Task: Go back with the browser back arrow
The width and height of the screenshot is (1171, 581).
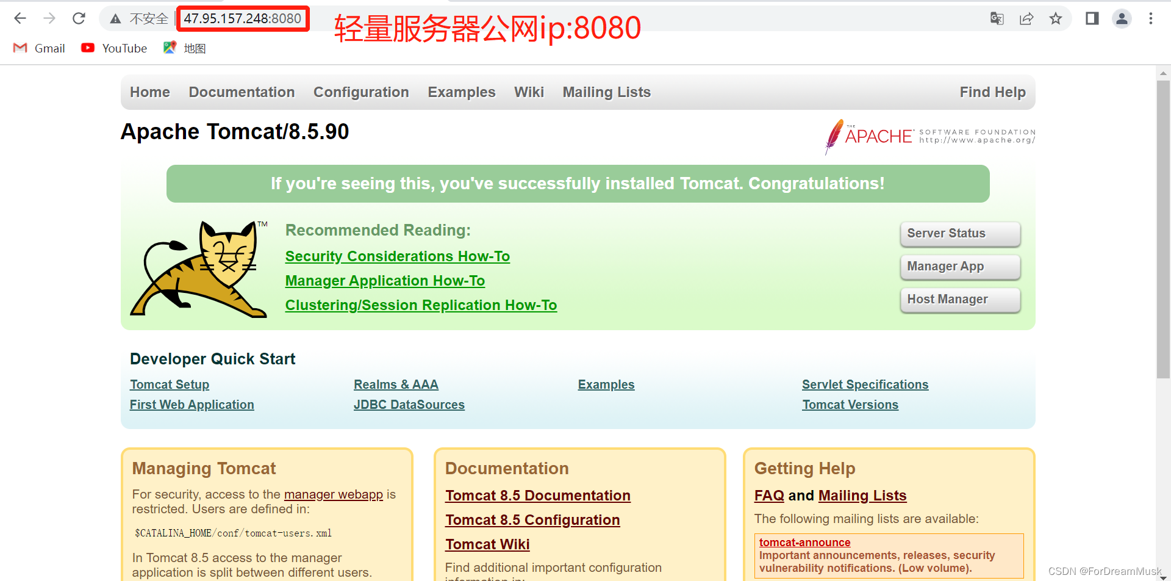Action: pyautogui.click(x=20, y=18)
